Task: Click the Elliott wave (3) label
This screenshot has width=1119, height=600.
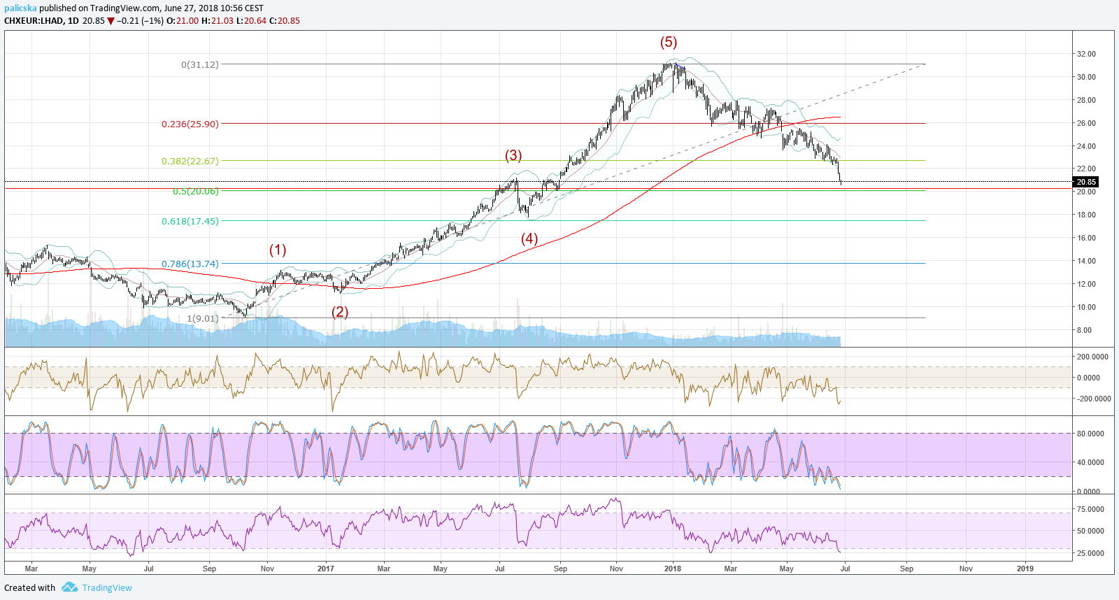Action: (x=513, y=155)
